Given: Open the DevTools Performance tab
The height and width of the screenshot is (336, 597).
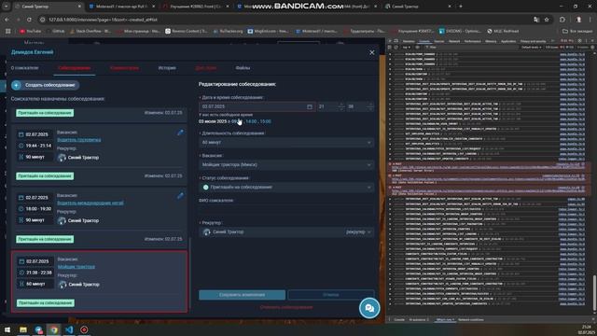Looking at the screenshot, I should pyautogui.click(x=473, y=41).
